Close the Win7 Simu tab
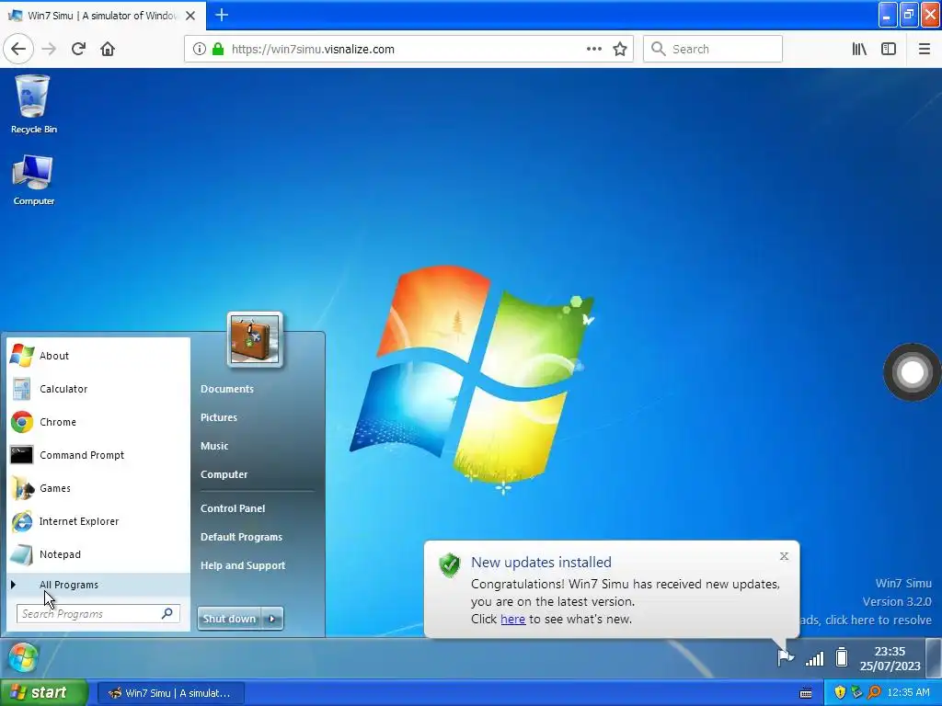 pyautogui.click(x=190, y=16)
